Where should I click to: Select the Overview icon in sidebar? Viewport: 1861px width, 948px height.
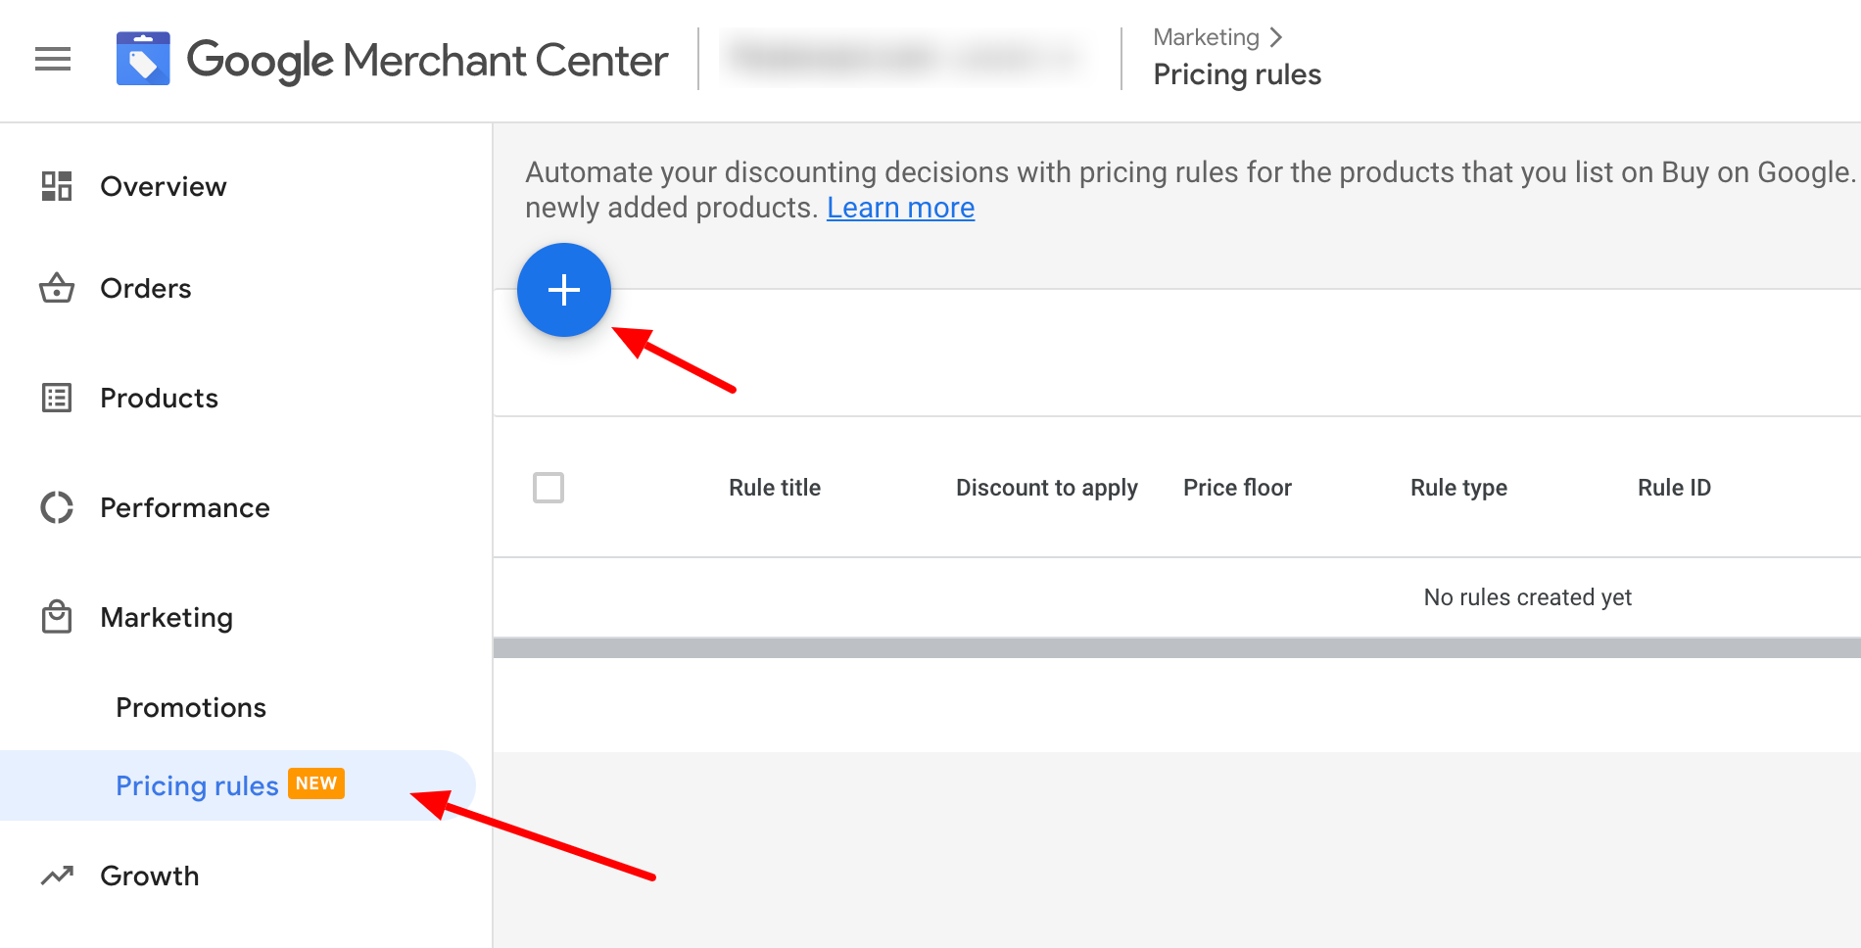point(58,186)
